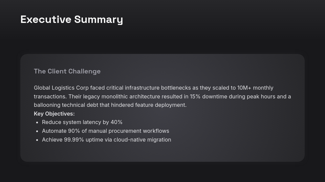Click the 40% value in first bullet
This screenshot has height=182, width=325.
coord(116,122)
